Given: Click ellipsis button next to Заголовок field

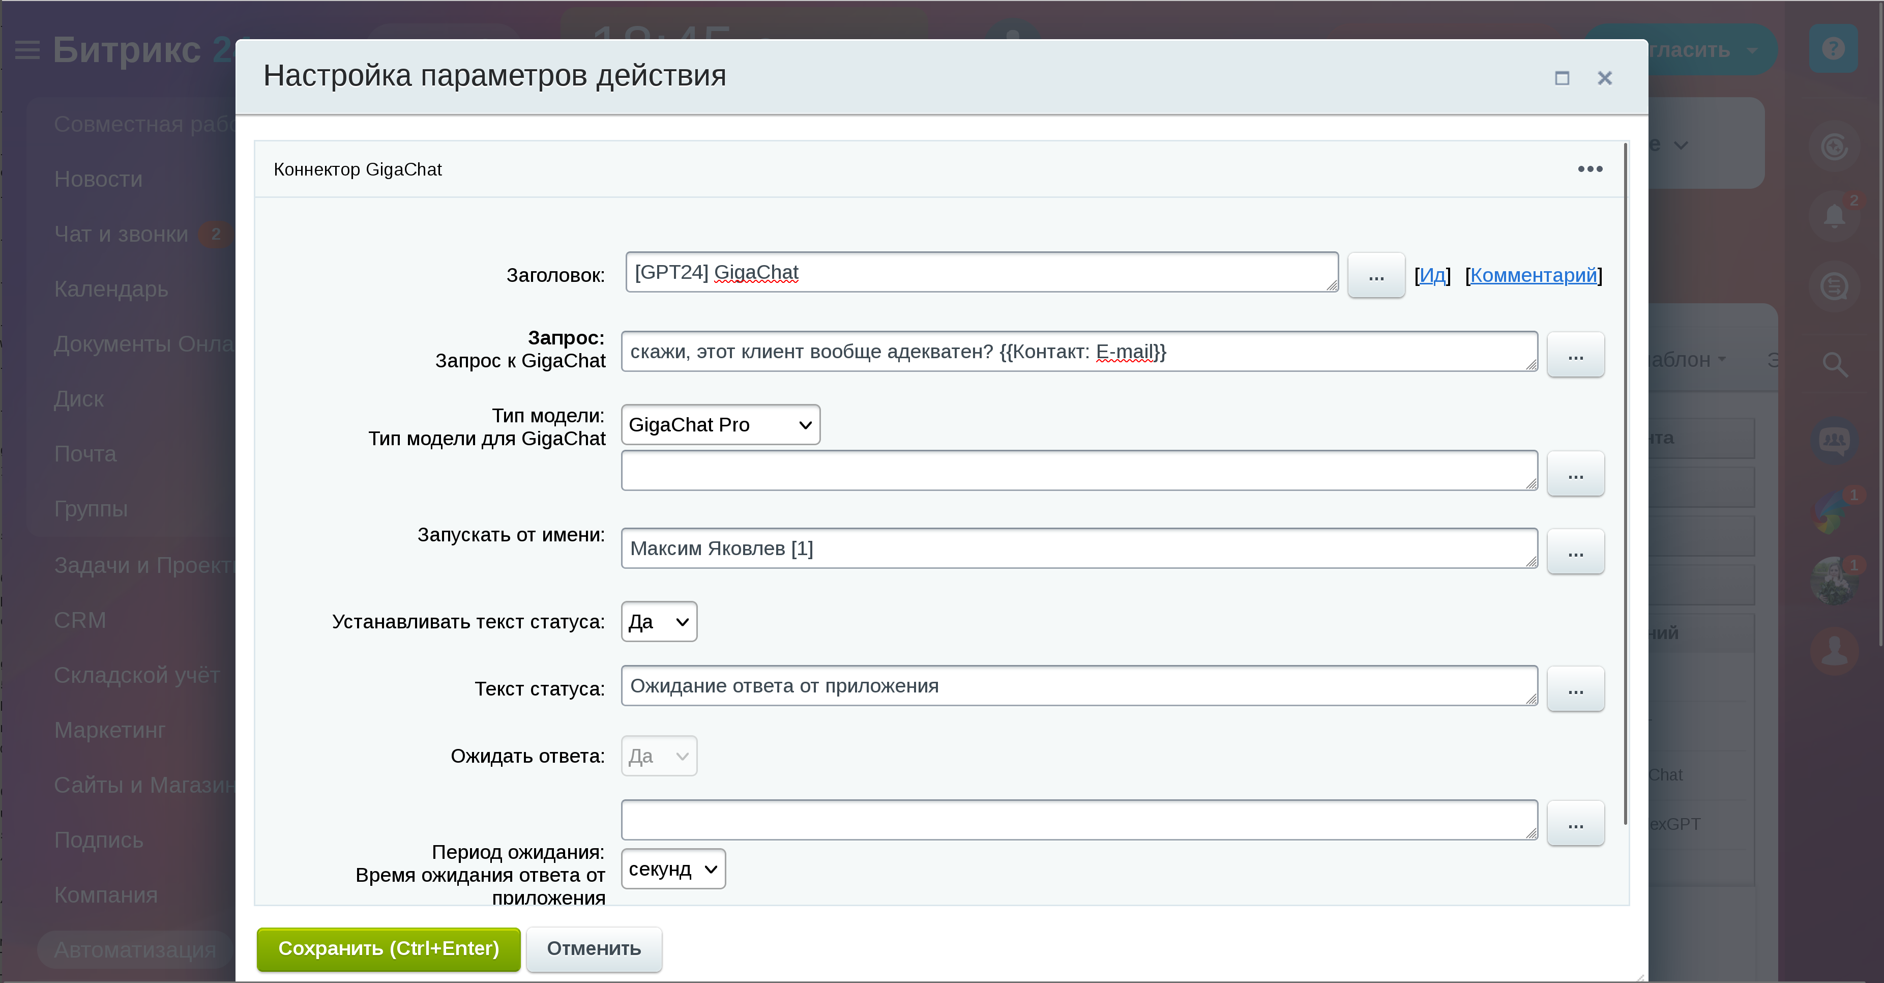Looking at the screenshot, I should point(1376,276).
